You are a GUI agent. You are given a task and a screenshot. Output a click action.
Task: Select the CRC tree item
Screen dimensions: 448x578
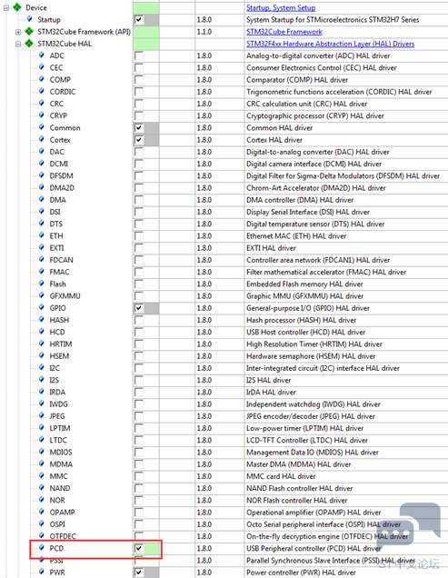coord(56,104)
